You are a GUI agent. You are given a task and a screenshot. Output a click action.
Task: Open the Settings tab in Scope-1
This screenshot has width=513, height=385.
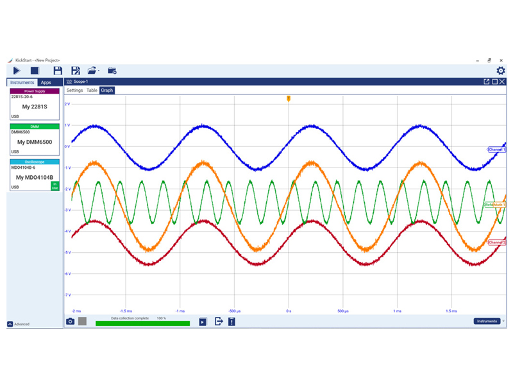75,90
